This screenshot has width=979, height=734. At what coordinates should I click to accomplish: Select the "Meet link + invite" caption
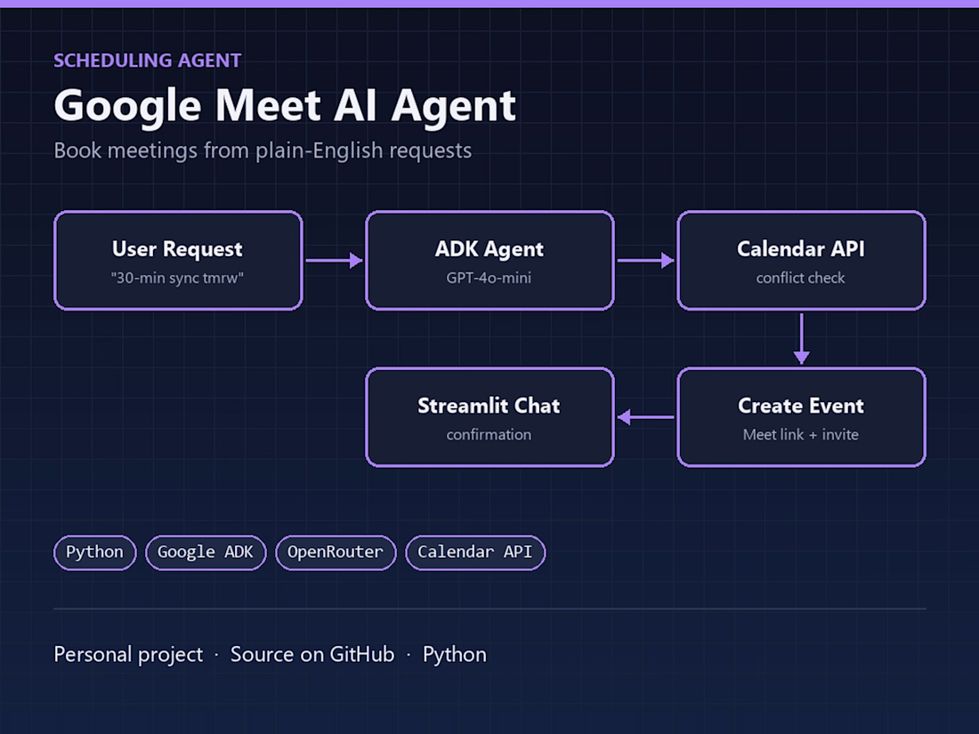point(800,434)
